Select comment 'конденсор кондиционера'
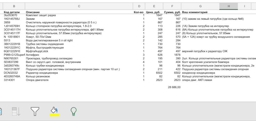 click(x=198, y=73)
